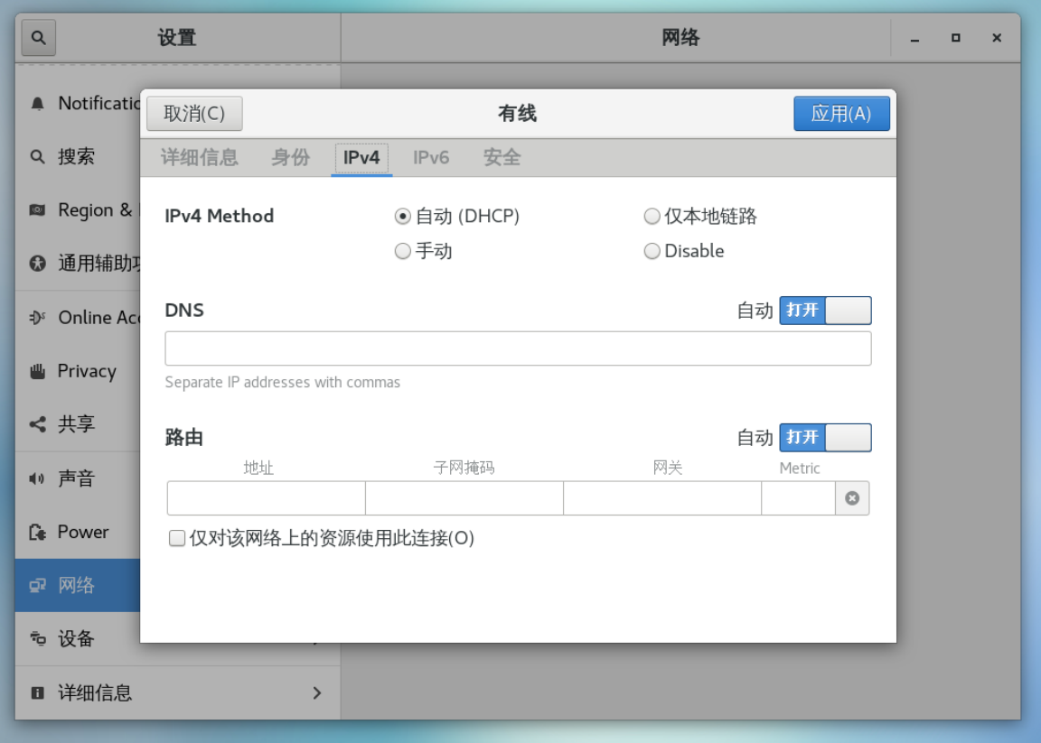The image size is (1041, 743).
Task: Click the sound speaker icon
Action: click(37, 478)
